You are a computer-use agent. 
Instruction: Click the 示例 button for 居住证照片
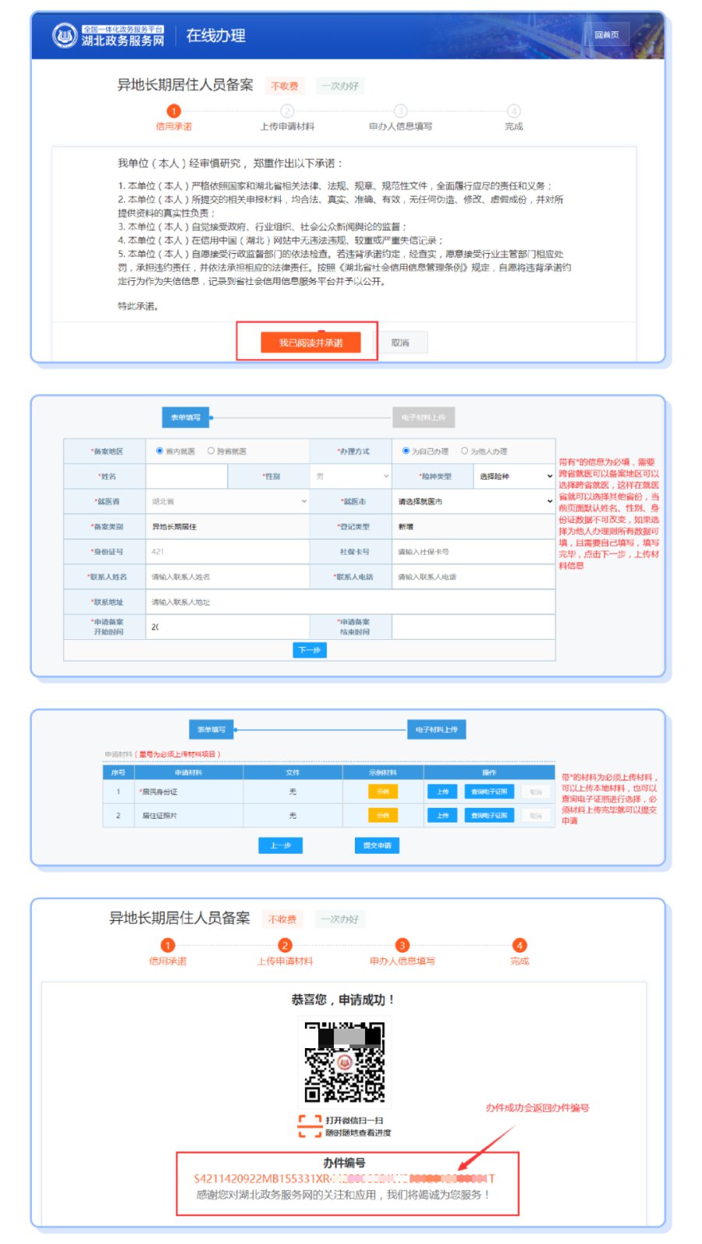click(x=383, y=815)
